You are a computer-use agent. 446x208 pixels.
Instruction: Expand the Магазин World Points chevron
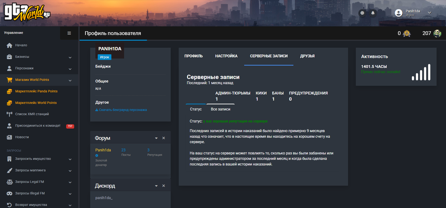[x=70, y=80]
